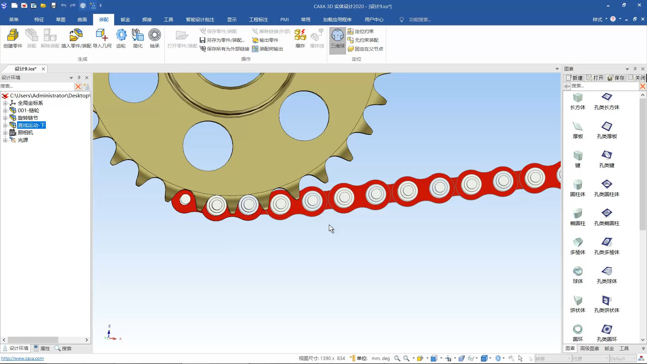Click the TriBall icon in quick access toolbar
The width and height of the screenshot is (647, 364).
pos(83,5)
